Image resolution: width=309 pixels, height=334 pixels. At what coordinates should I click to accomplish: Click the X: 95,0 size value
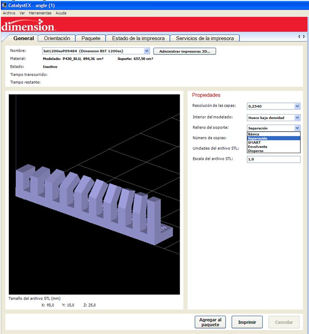(x=48, y=305)
